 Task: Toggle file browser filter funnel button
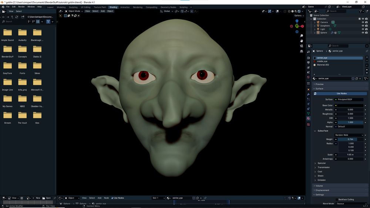point(48,21)
